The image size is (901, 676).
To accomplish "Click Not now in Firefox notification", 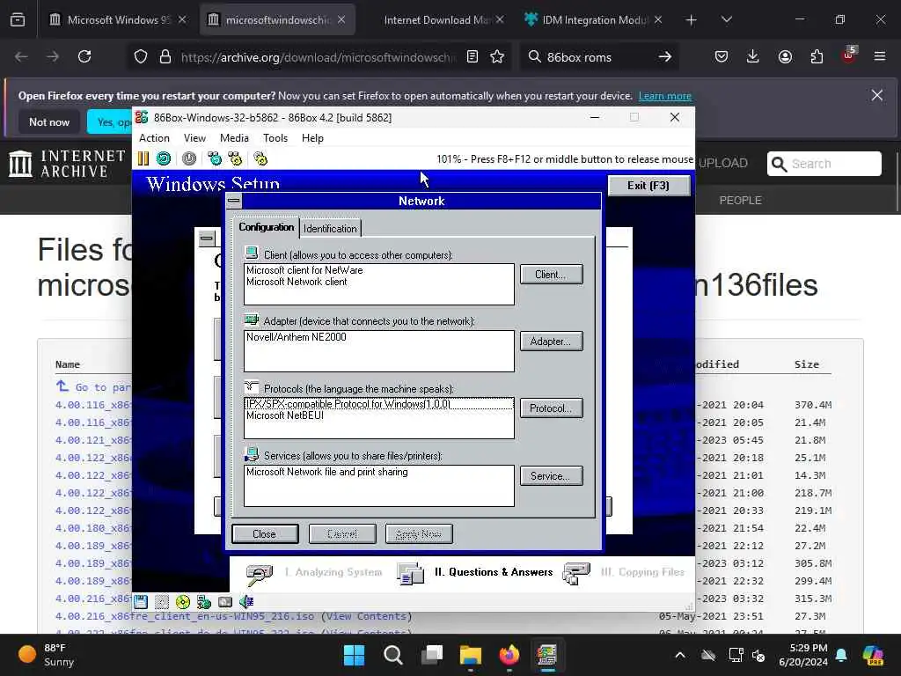I will click(49, 121).
